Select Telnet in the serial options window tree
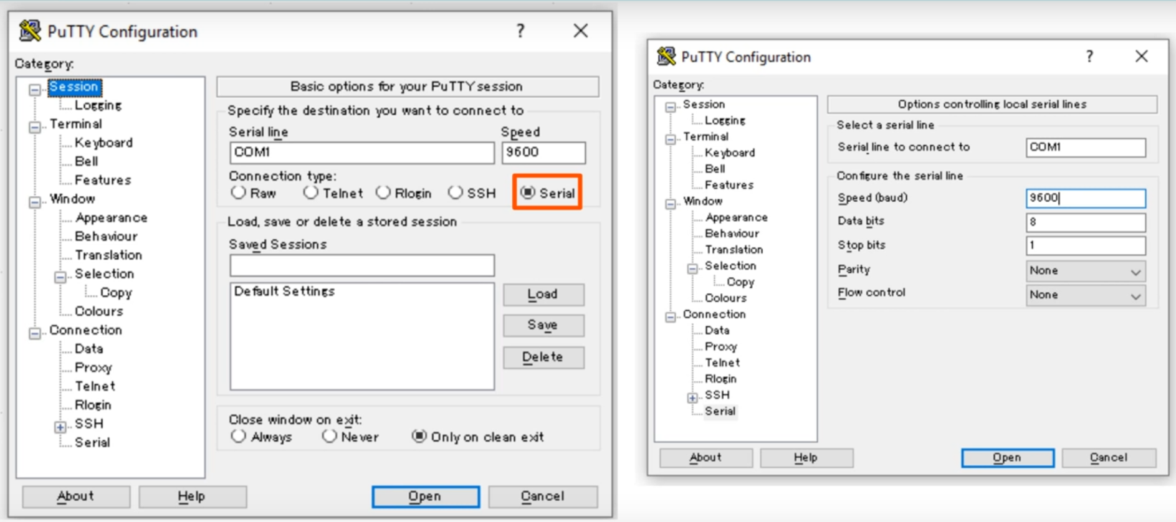 pyautogui.click(x=722, y=363)
